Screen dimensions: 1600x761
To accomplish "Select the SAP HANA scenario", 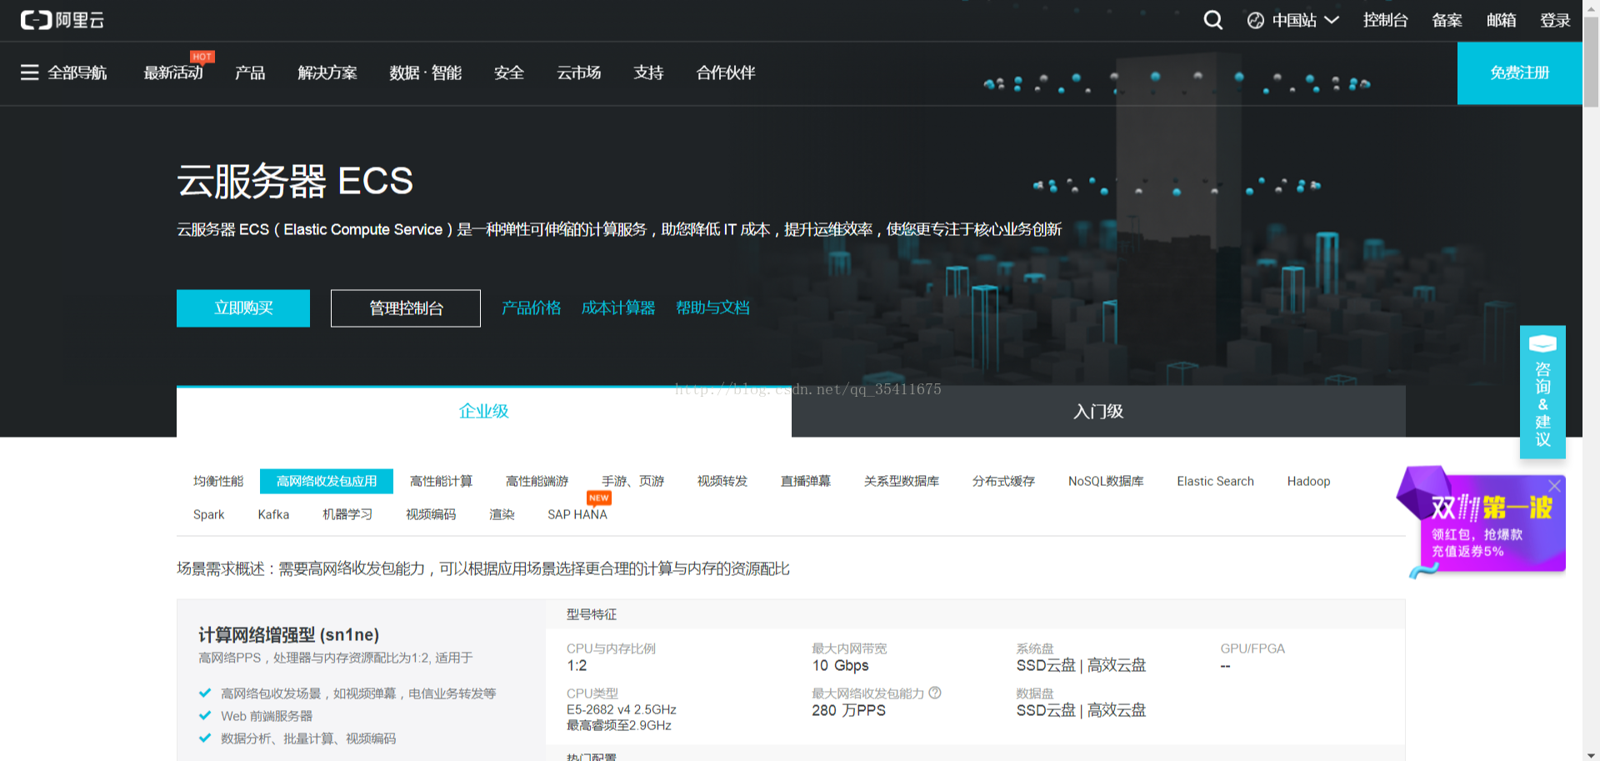I will (577, 514).
